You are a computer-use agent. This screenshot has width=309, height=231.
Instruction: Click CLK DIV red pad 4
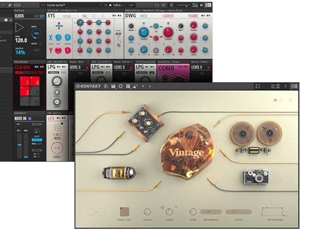tap(35, 81)
